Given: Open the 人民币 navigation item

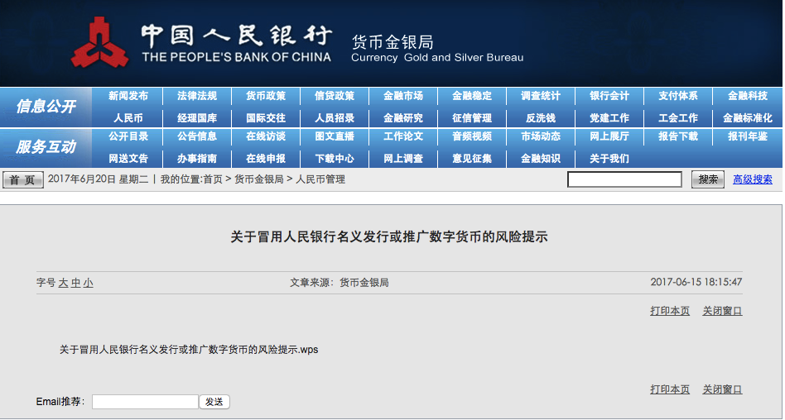Looking at the screenshot, I should click(x=128, y=118).
